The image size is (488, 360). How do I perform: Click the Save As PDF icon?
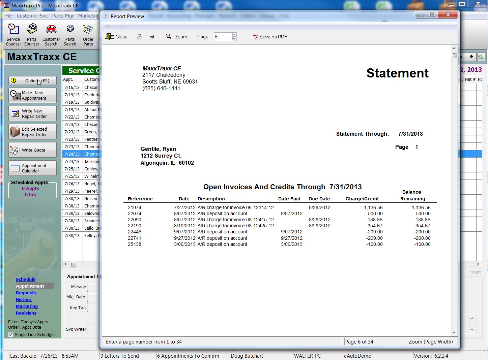255,37
